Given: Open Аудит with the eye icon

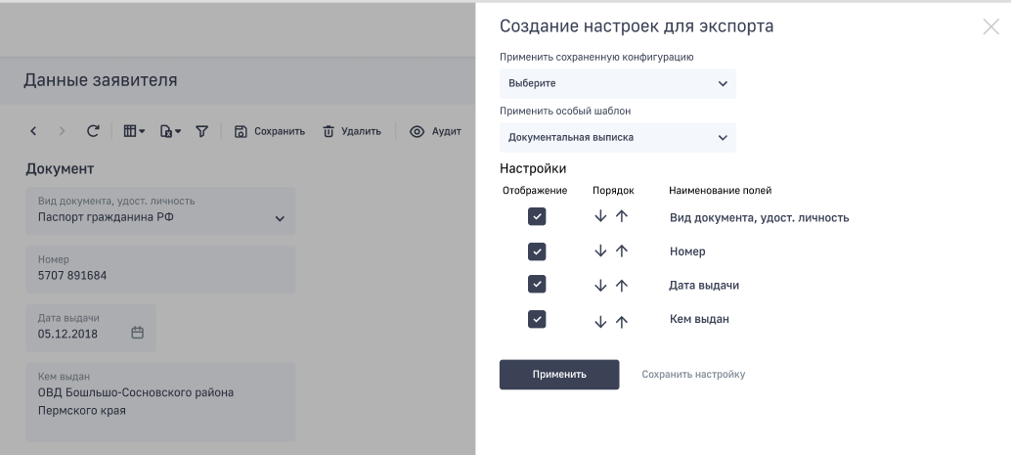Looking at the screenshot, I should coord(435,131).
